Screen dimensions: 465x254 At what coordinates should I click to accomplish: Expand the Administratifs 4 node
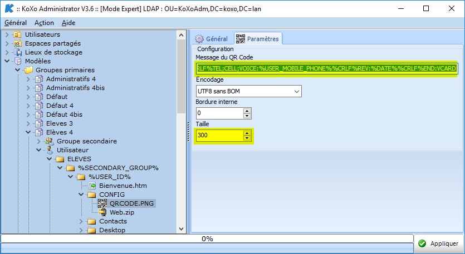pos(28,79)
